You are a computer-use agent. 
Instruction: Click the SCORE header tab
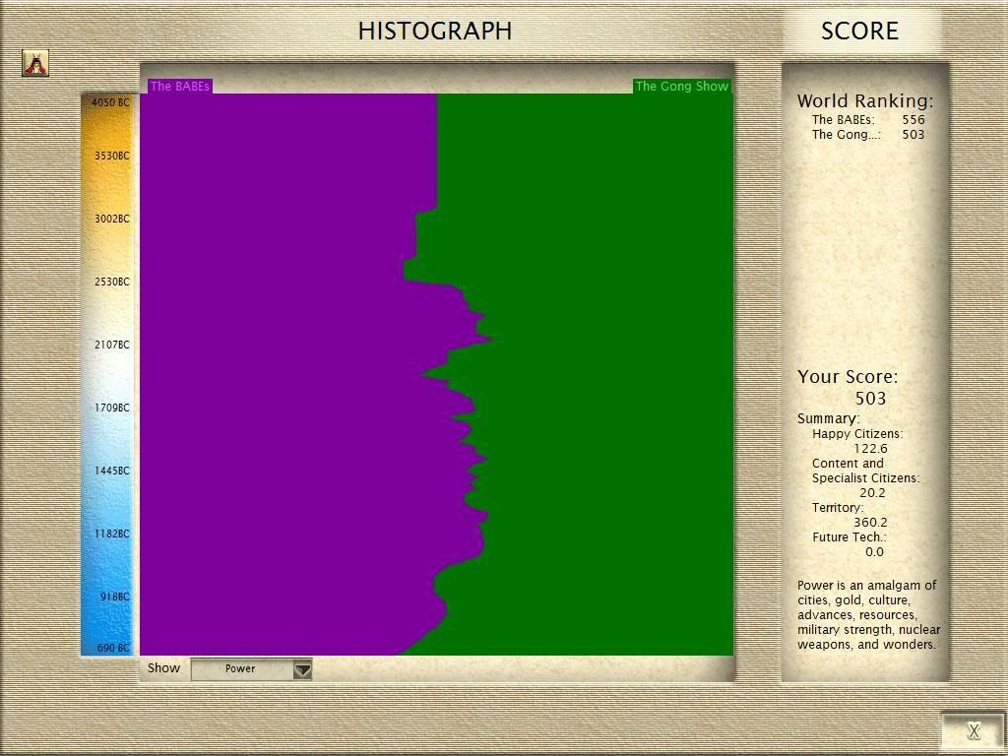click(x=859, y=31)
